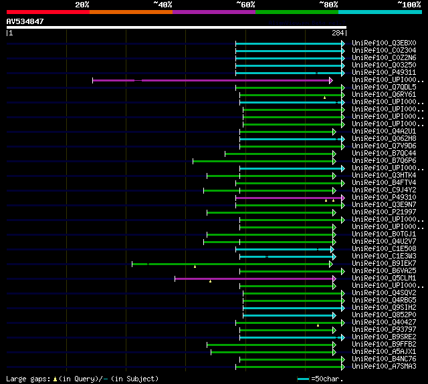Click the yellow query-gap legend triangle

pos(55,379)
